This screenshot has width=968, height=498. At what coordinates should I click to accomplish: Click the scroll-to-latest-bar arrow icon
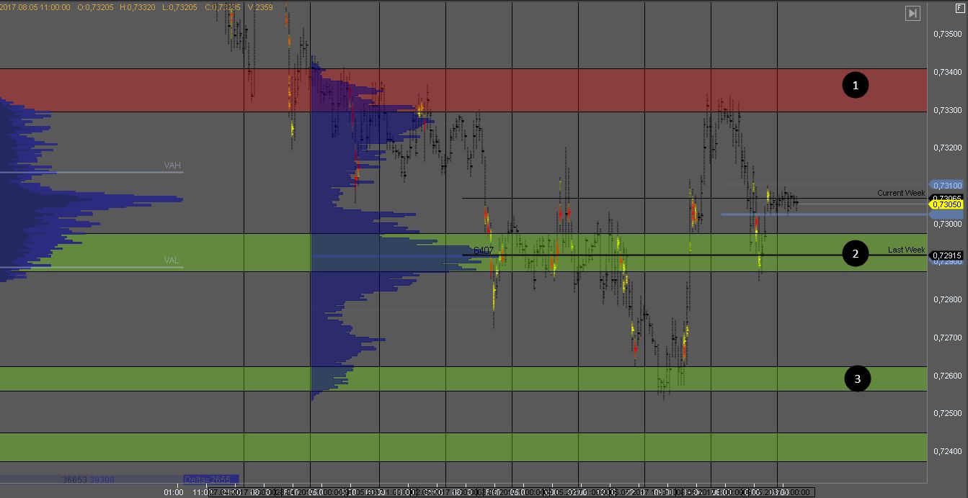point(913,13)
